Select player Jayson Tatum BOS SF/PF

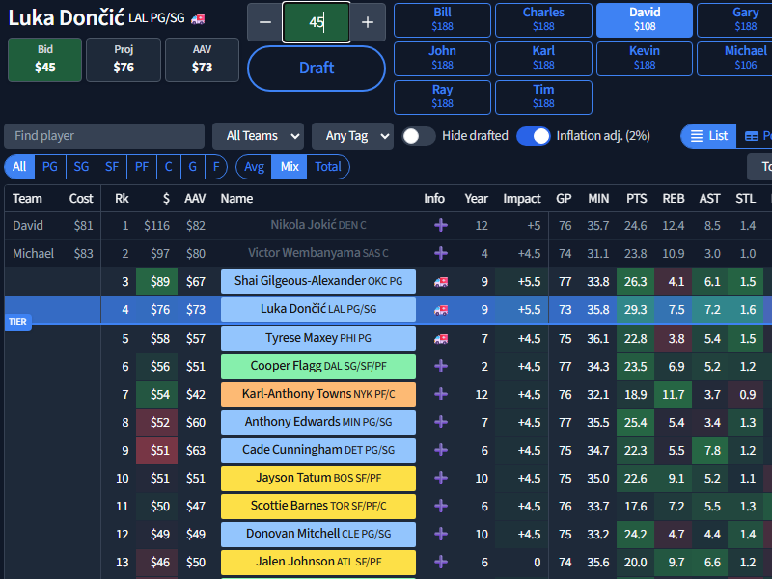(x=318, y=478)
